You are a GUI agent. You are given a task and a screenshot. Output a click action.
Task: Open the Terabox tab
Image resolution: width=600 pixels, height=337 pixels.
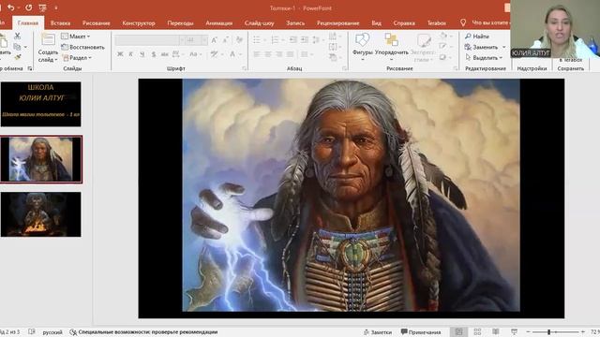(x=437, y=23)
